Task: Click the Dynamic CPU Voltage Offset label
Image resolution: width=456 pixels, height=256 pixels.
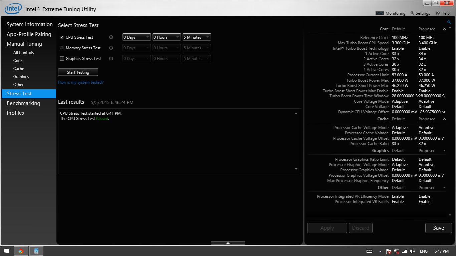Action: click(363, 112)
